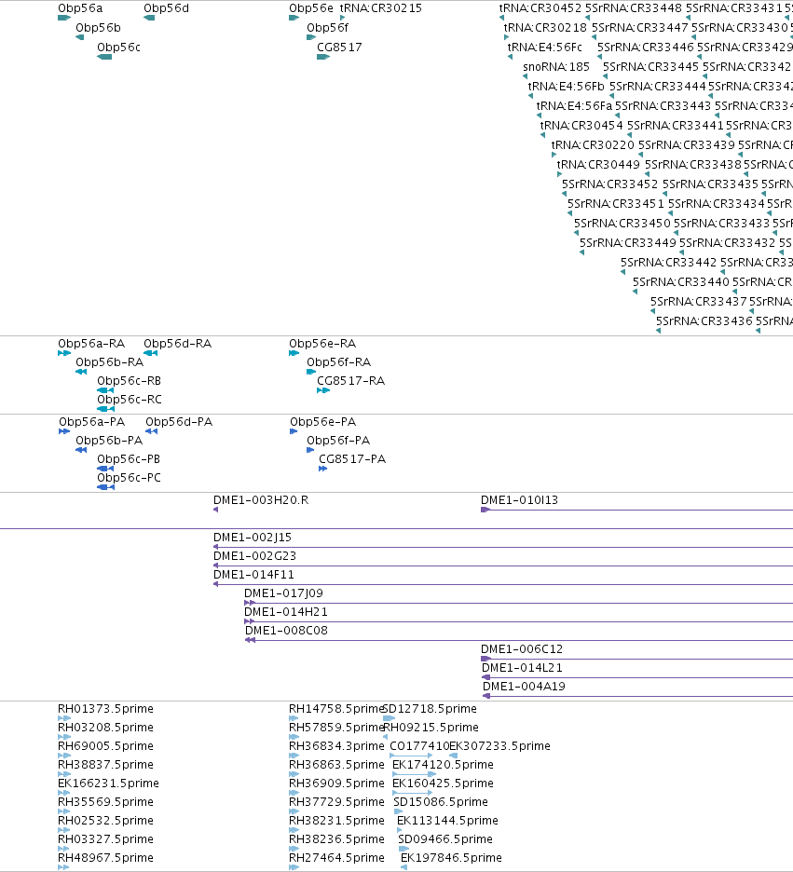Select the RH09215.5prime EST label
The image size is (793, 872).
431,728
